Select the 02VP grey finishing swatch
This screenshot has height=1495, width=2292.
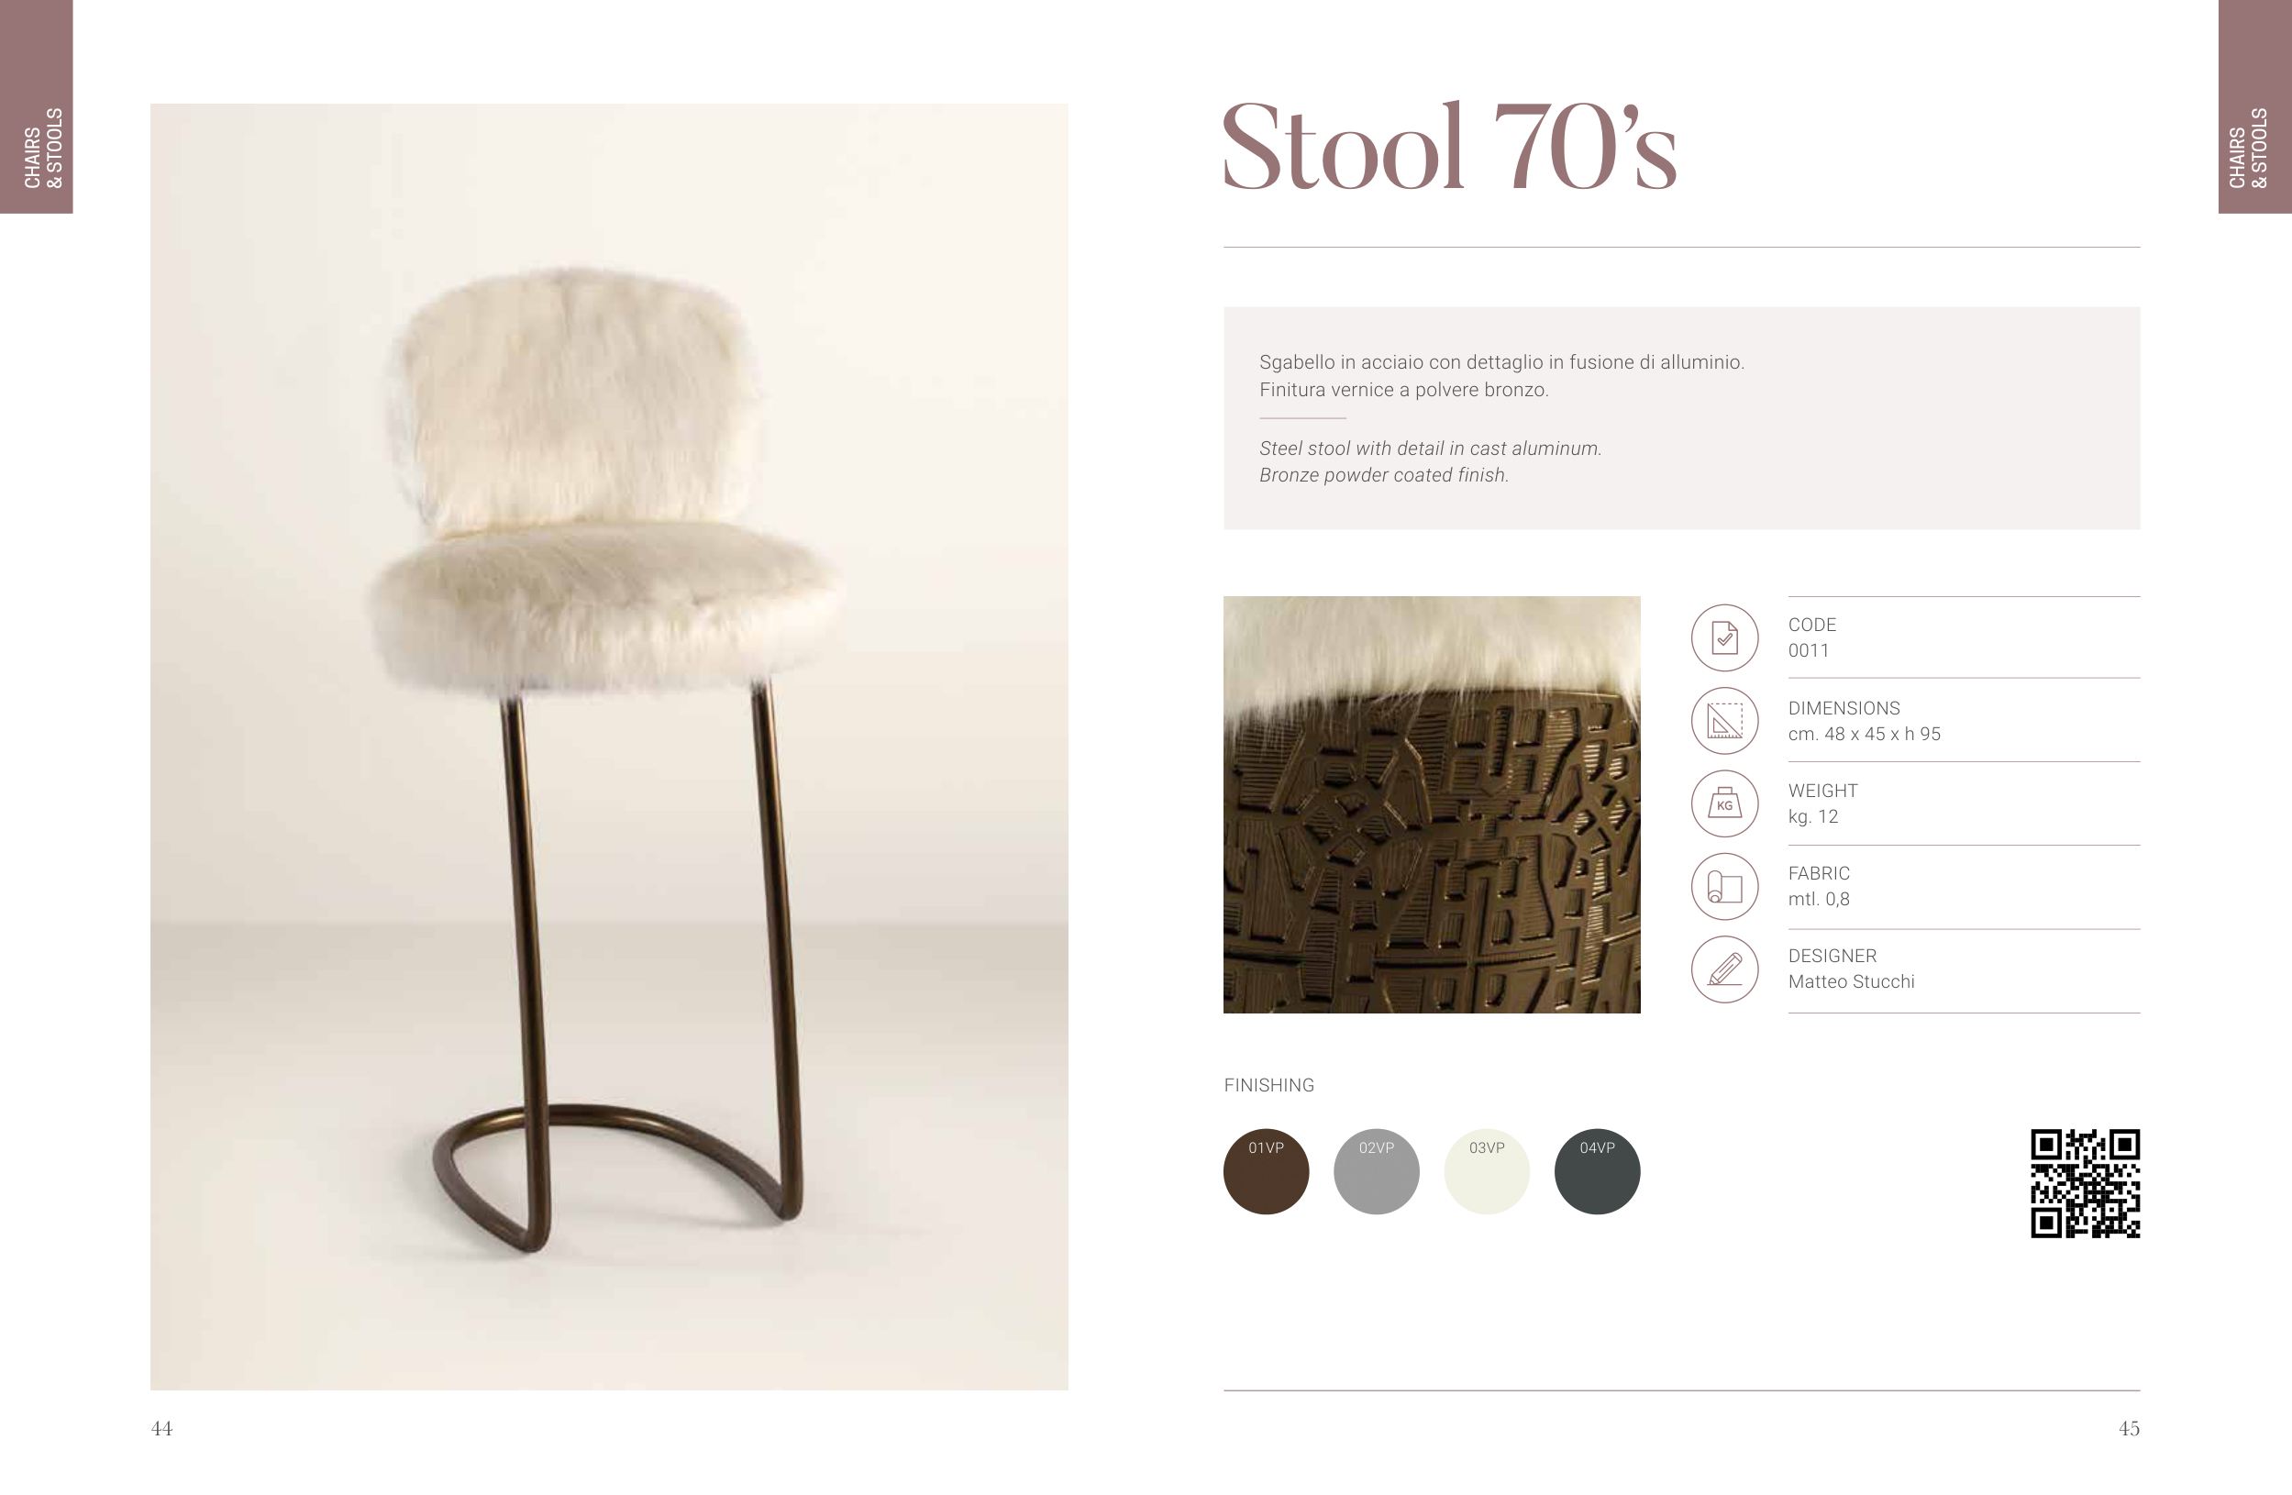point(1376,1171)
